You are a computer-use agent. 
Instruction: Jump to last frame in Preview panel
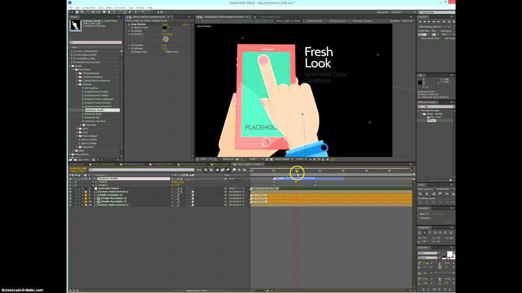tap(438, 22)
